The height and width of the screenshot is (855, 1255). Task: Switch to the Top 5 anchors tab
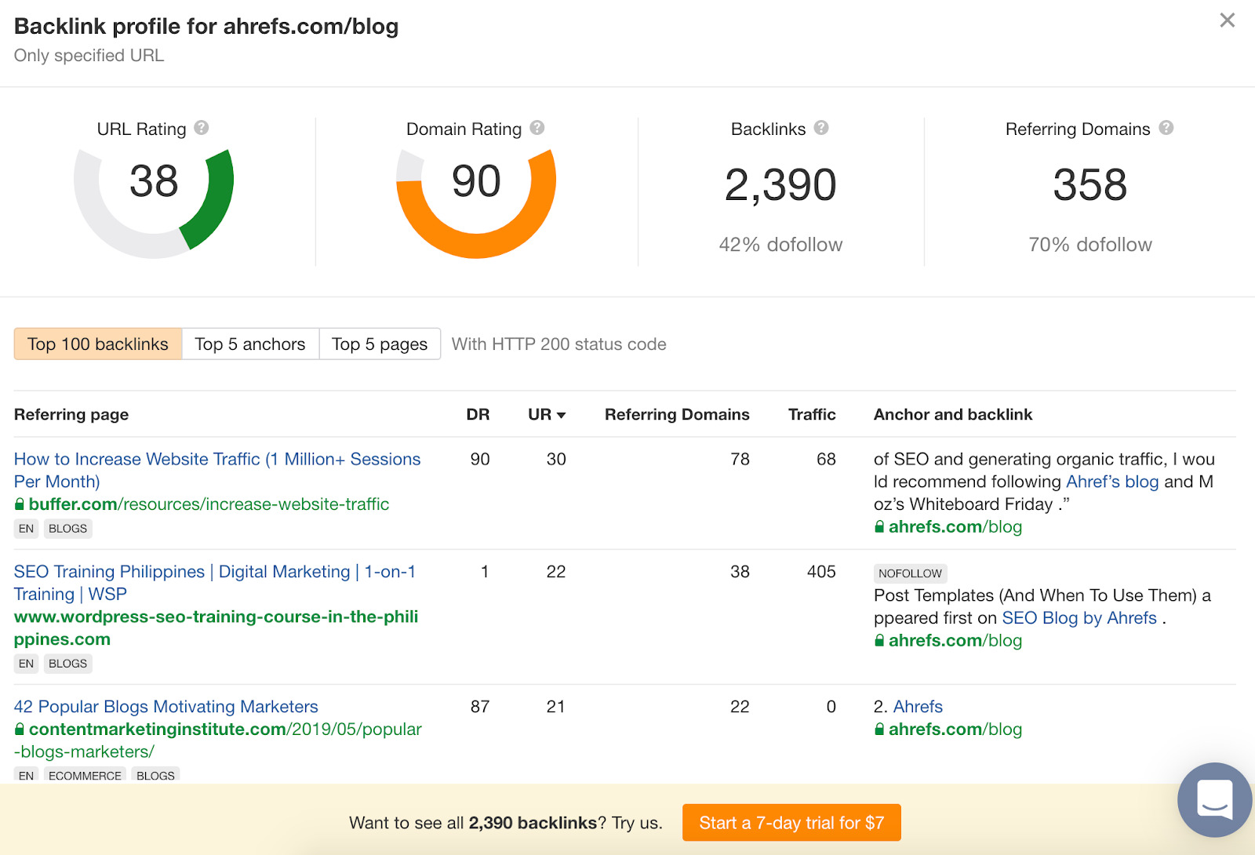click(x=250, y=344)
